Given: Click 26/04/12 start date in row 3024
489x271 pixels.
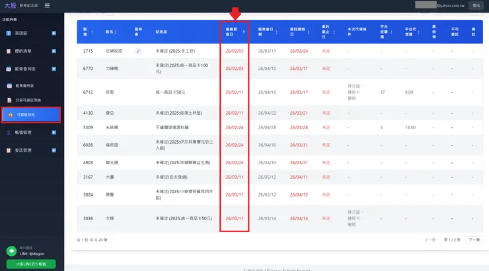Looking at the screenshot, I should point(299,195).
